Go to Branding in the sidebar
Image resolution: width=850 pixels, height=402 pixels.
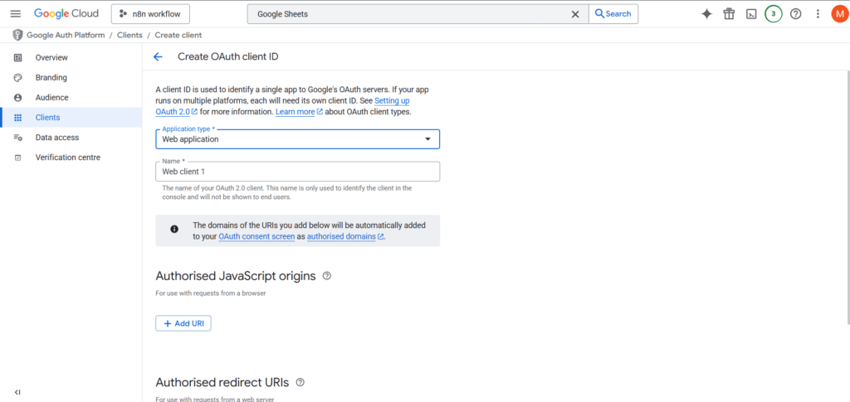pyautogui.click(x=51, y=78)
